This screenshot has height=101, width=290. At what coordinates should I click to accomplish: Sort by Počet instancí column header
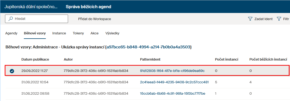point(226,59)
